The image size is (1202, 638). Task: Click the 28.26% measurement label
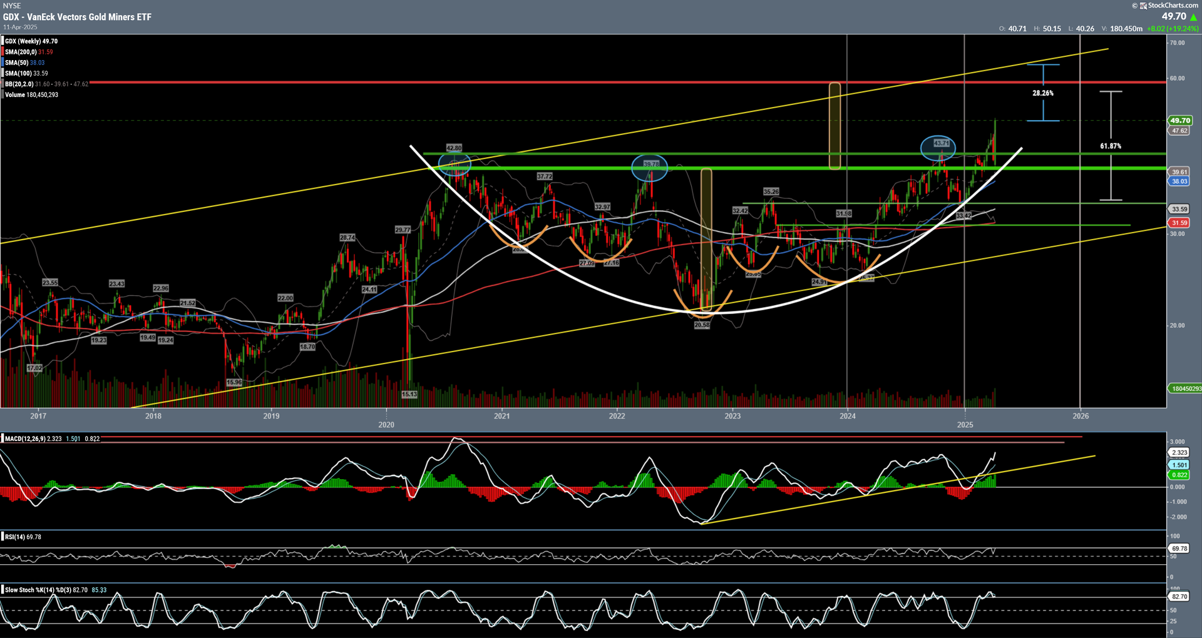1043,93
